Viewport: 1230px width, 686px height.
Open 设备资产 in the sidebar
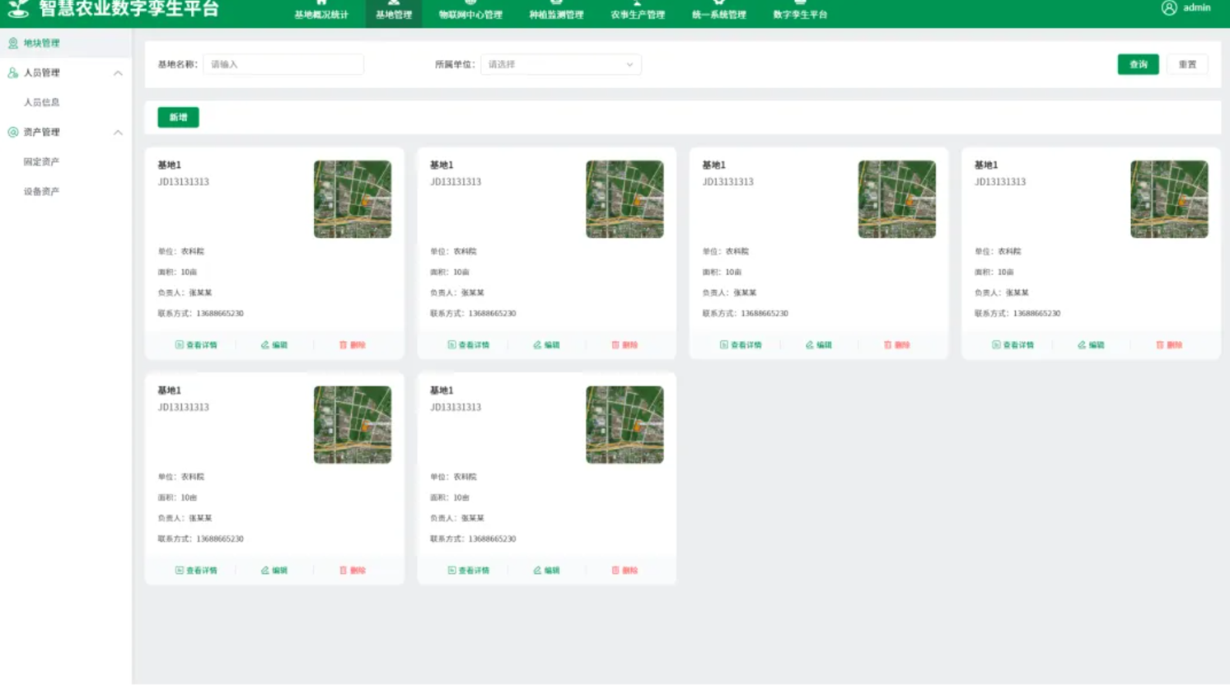click(x=65, y=191)
